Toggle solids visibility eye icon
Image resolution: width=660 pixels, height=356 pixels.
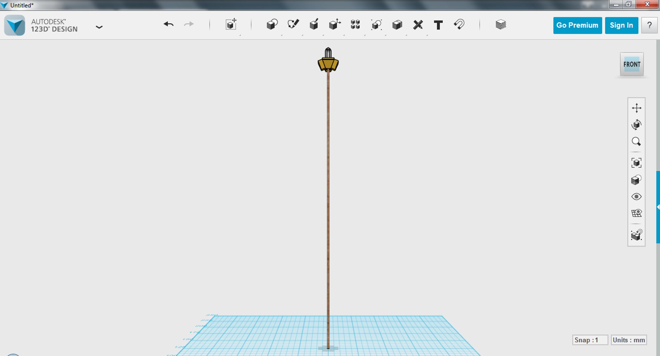click(636, 197)
